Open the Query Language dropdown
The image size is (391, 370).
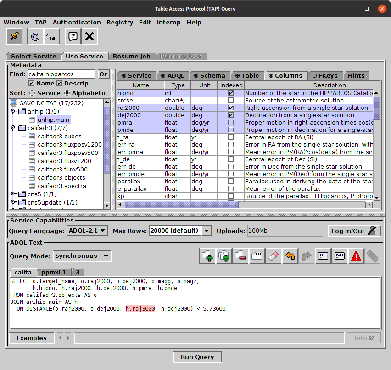[87, 231]
